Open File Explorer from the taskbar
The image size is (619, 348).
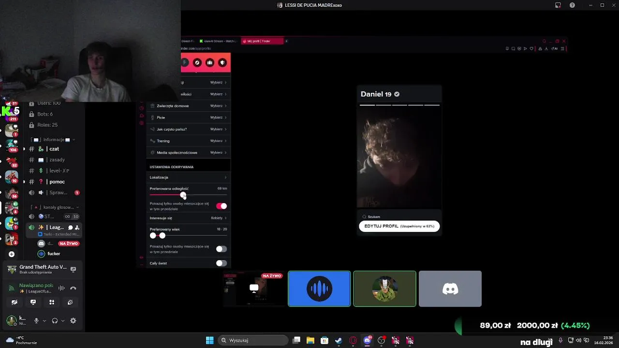[x=310, y=340]
